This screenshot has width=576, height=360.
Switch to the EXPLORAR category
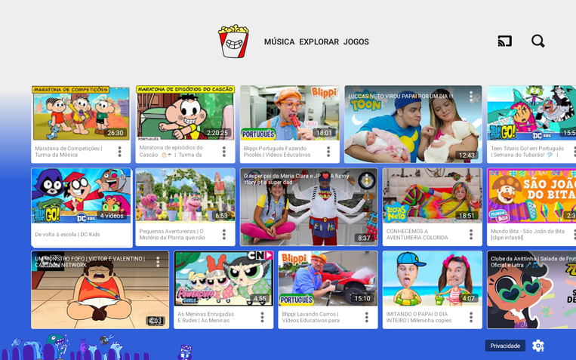[319, 42]
